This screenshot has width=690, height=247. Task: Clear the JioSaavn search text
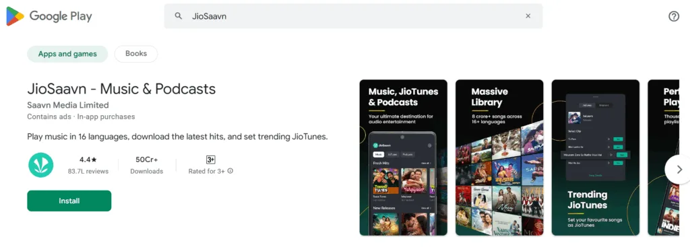click(528, 16)
